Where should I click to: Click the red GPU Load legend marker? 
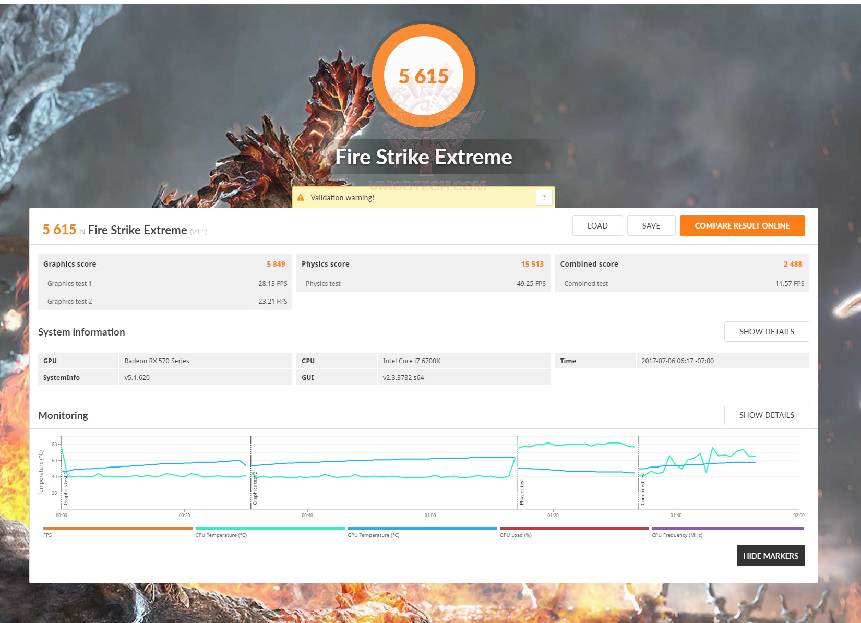(574, 528)
